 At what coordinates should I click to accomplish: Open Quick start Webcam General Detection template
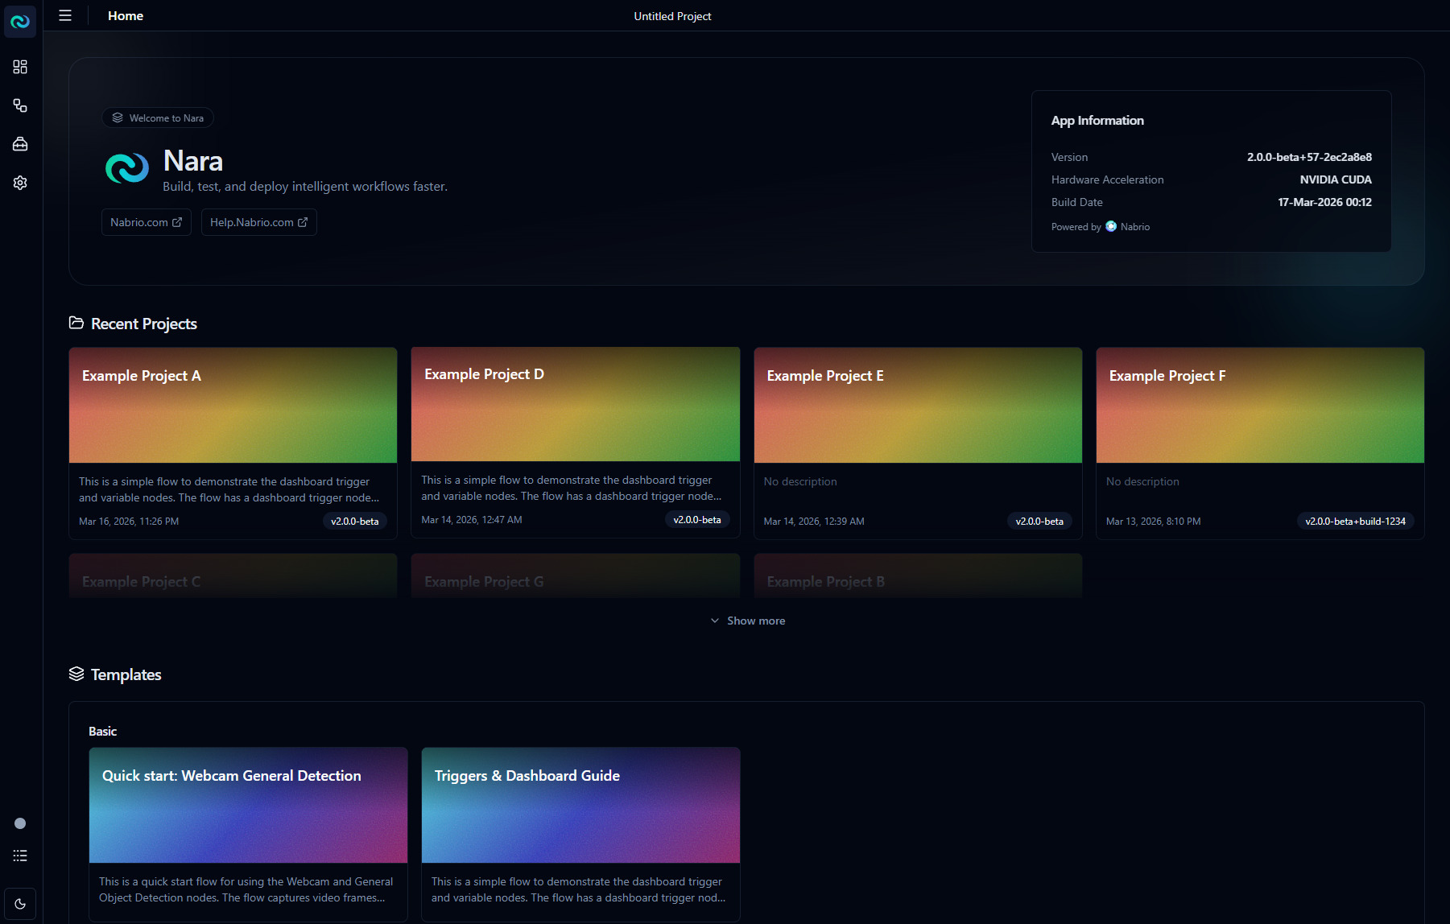[248, 834]
